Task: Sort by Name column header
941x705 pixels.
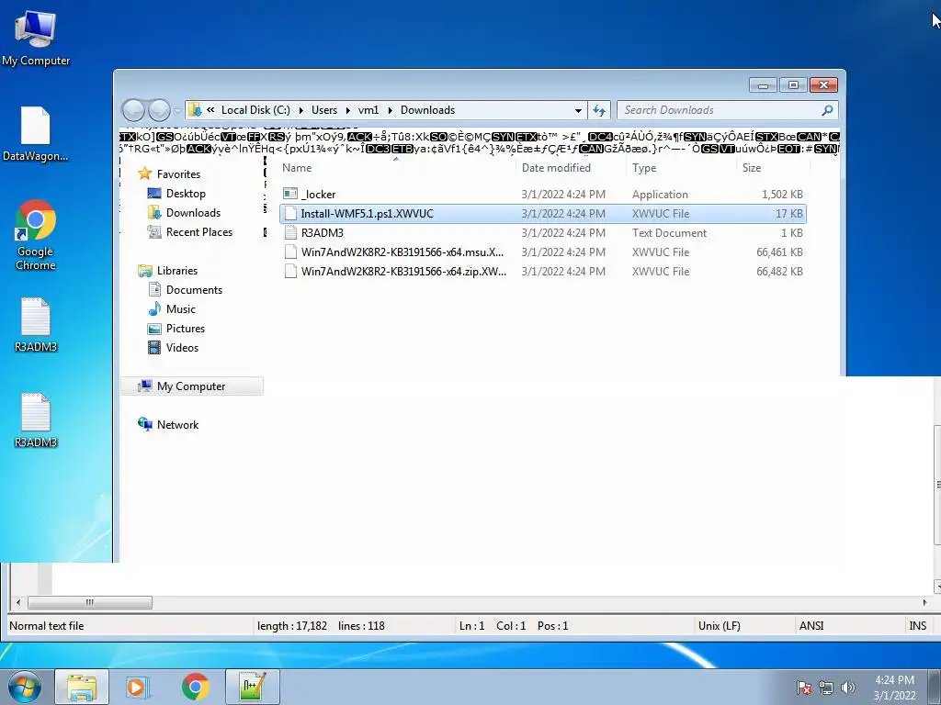Action: point(396,168)
